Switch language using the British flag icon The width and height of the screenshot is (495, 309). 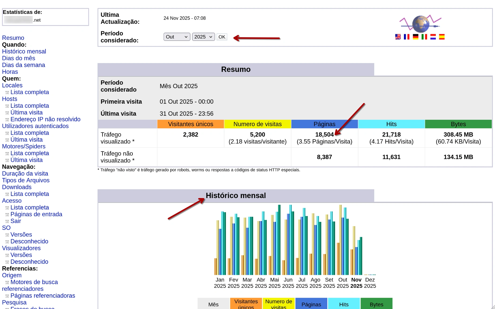click(x=397, y=37)
